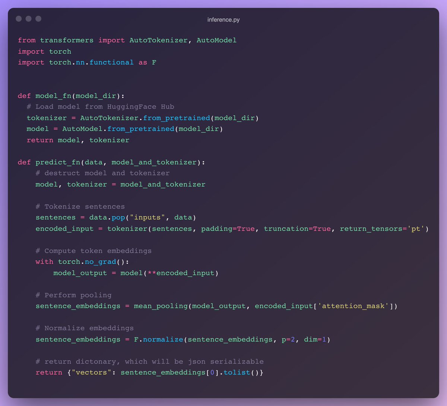Select 'def predict_fn(data, model_and_tokenizer):' line
Viewport: 447px width, 406px height.
click(111, 162)
